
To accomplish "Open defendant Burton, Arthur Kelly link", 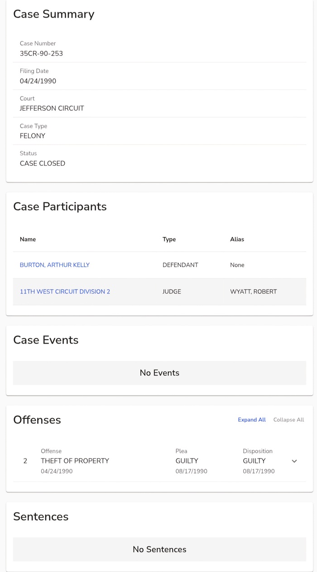I will point(55,265).
